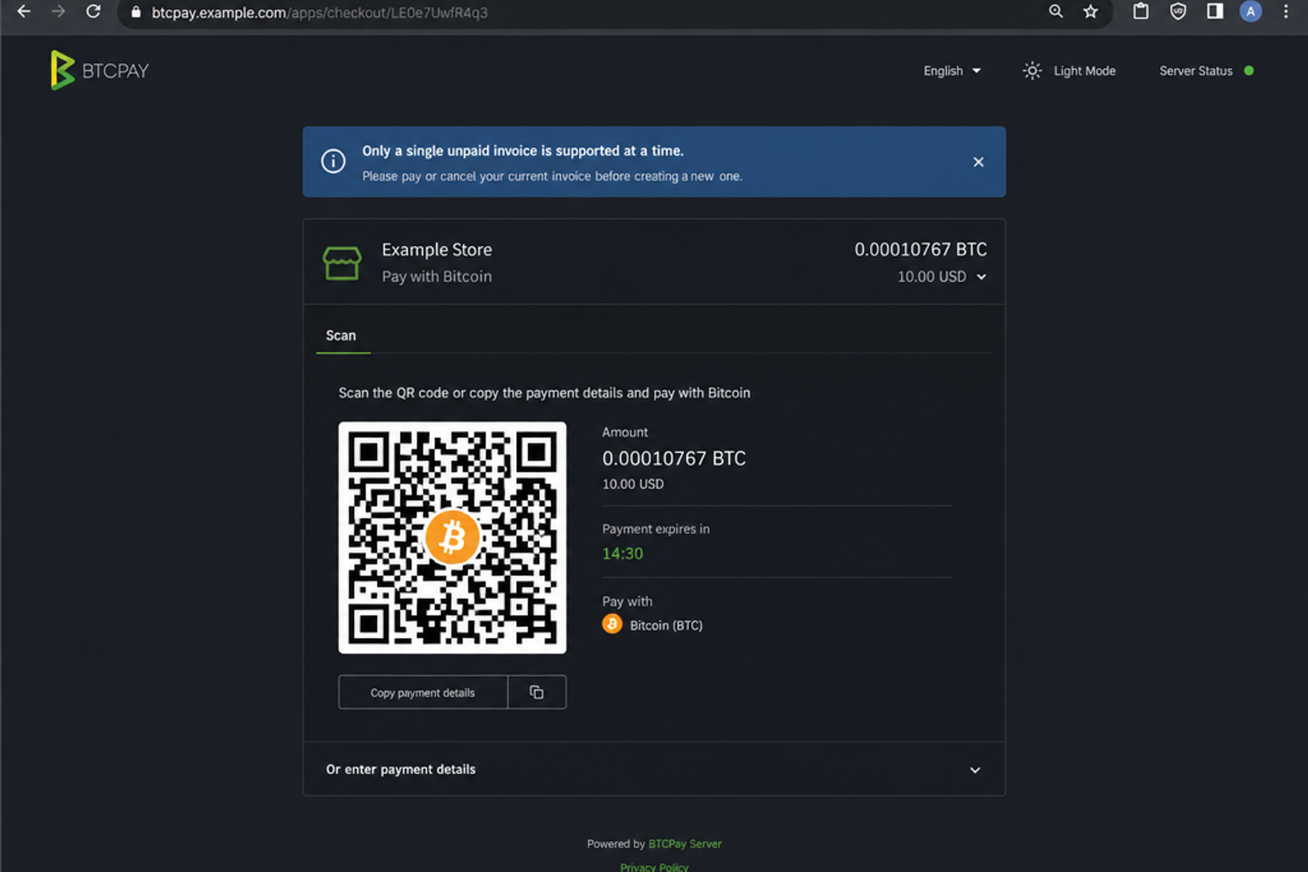Click the info icon in the alert banner
1308x872 pixels.
[x=333, y=161]
